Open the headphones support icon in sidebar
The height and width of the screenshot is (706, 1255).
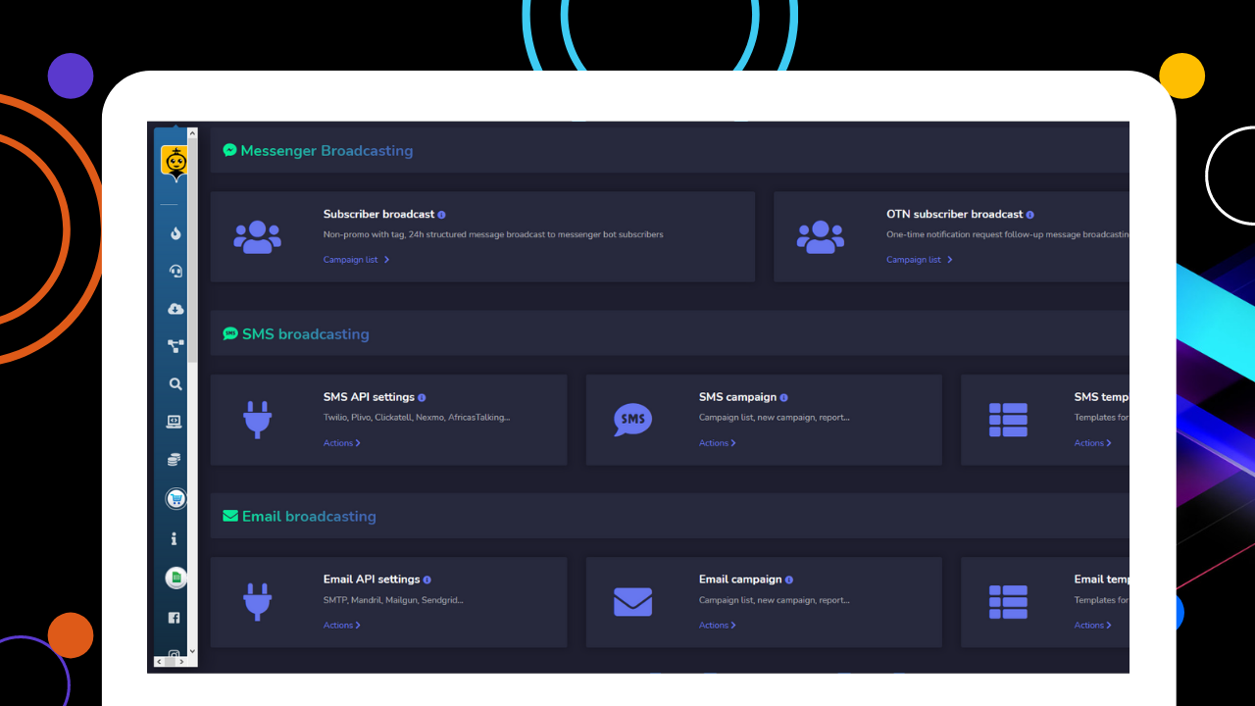[175, 271]
